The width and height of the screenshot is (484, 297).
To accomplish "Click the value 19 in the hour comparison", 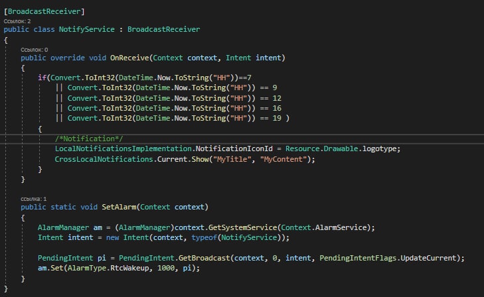I will click(277, 118).
